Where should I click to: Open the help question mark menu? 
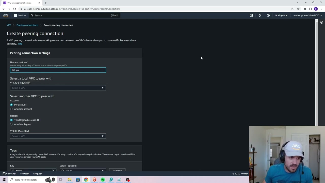click(x=268, y=15)
